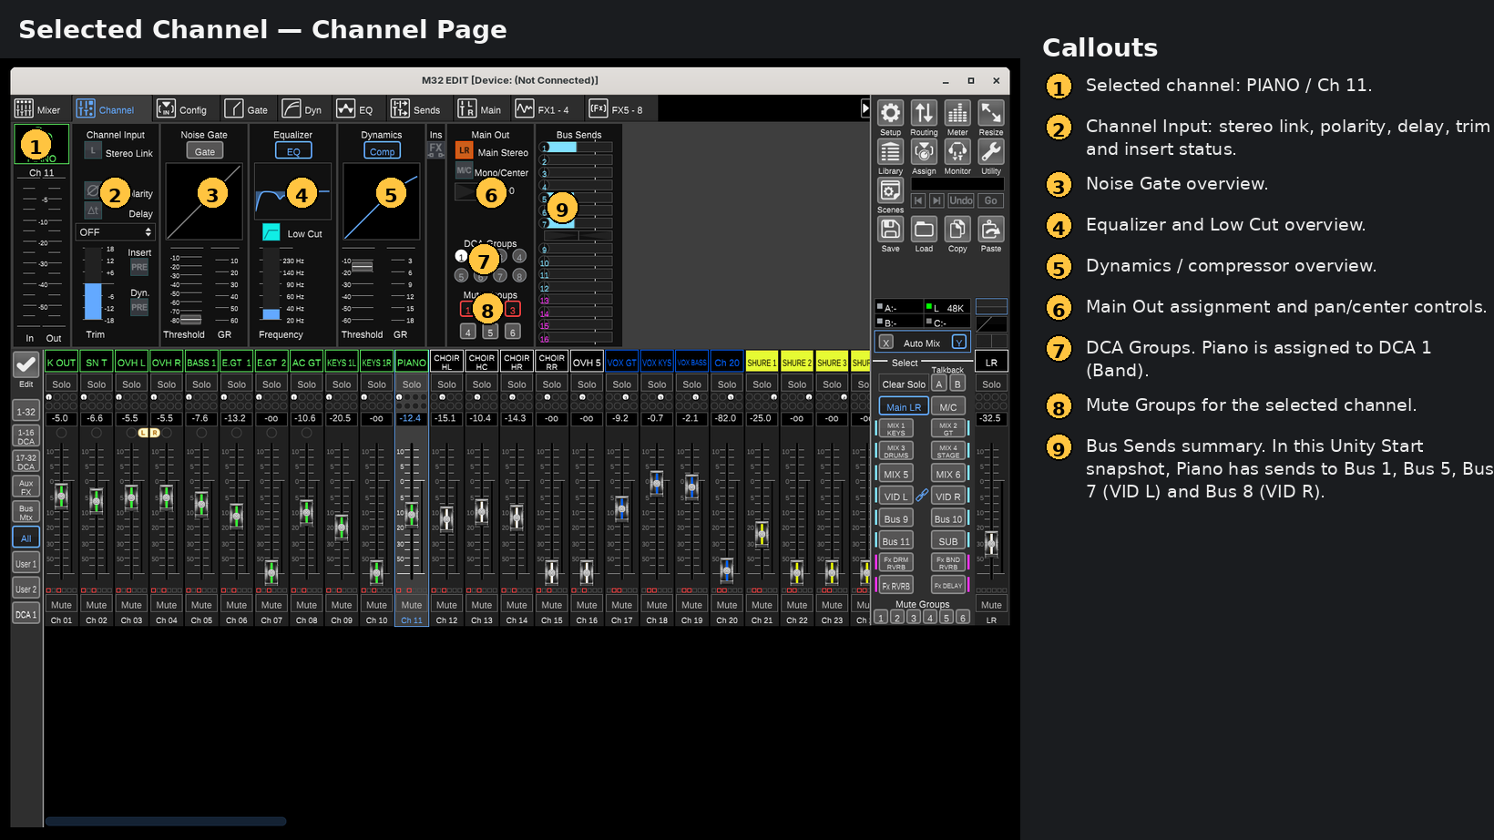Toggle the Comp dynamics button
The image size is (1494, 840).
click(x=383, y=151)
